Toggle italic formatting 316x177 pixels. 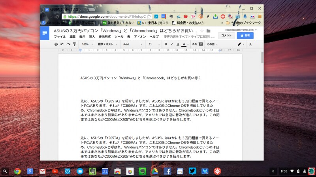172,44
